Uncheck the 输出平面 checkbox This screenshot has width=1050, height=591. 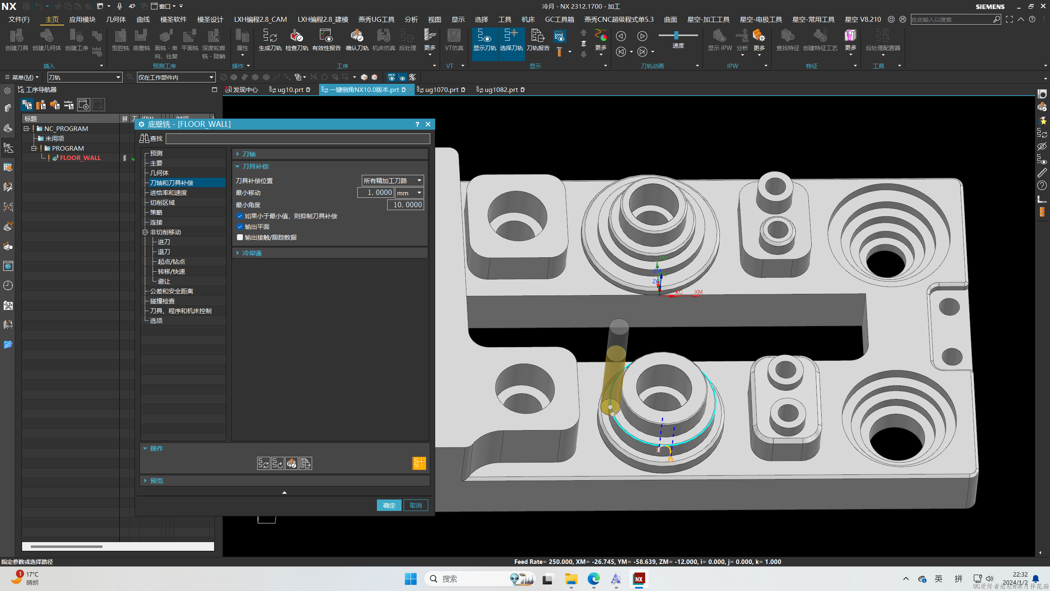point(240,227)
